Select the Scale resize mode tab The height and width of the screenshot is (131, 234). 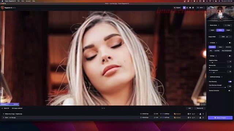tap(212, 30)
